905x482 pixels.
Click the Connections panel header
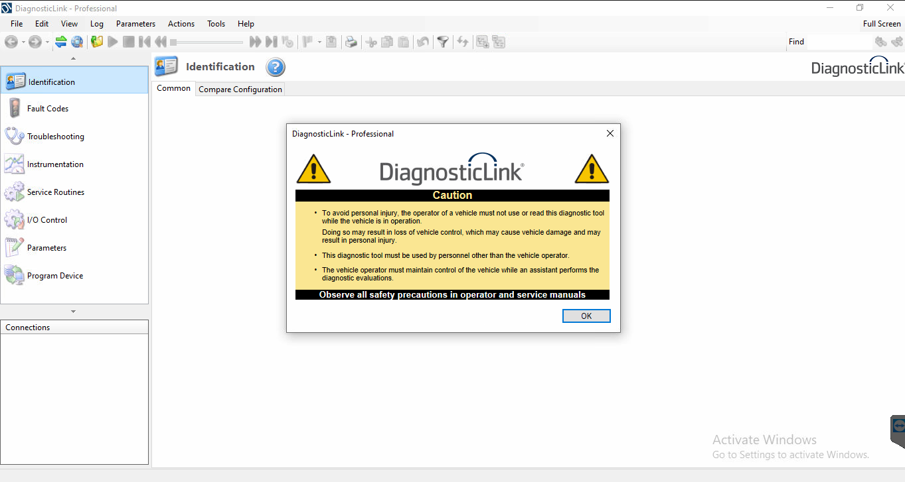coord(74,328)
